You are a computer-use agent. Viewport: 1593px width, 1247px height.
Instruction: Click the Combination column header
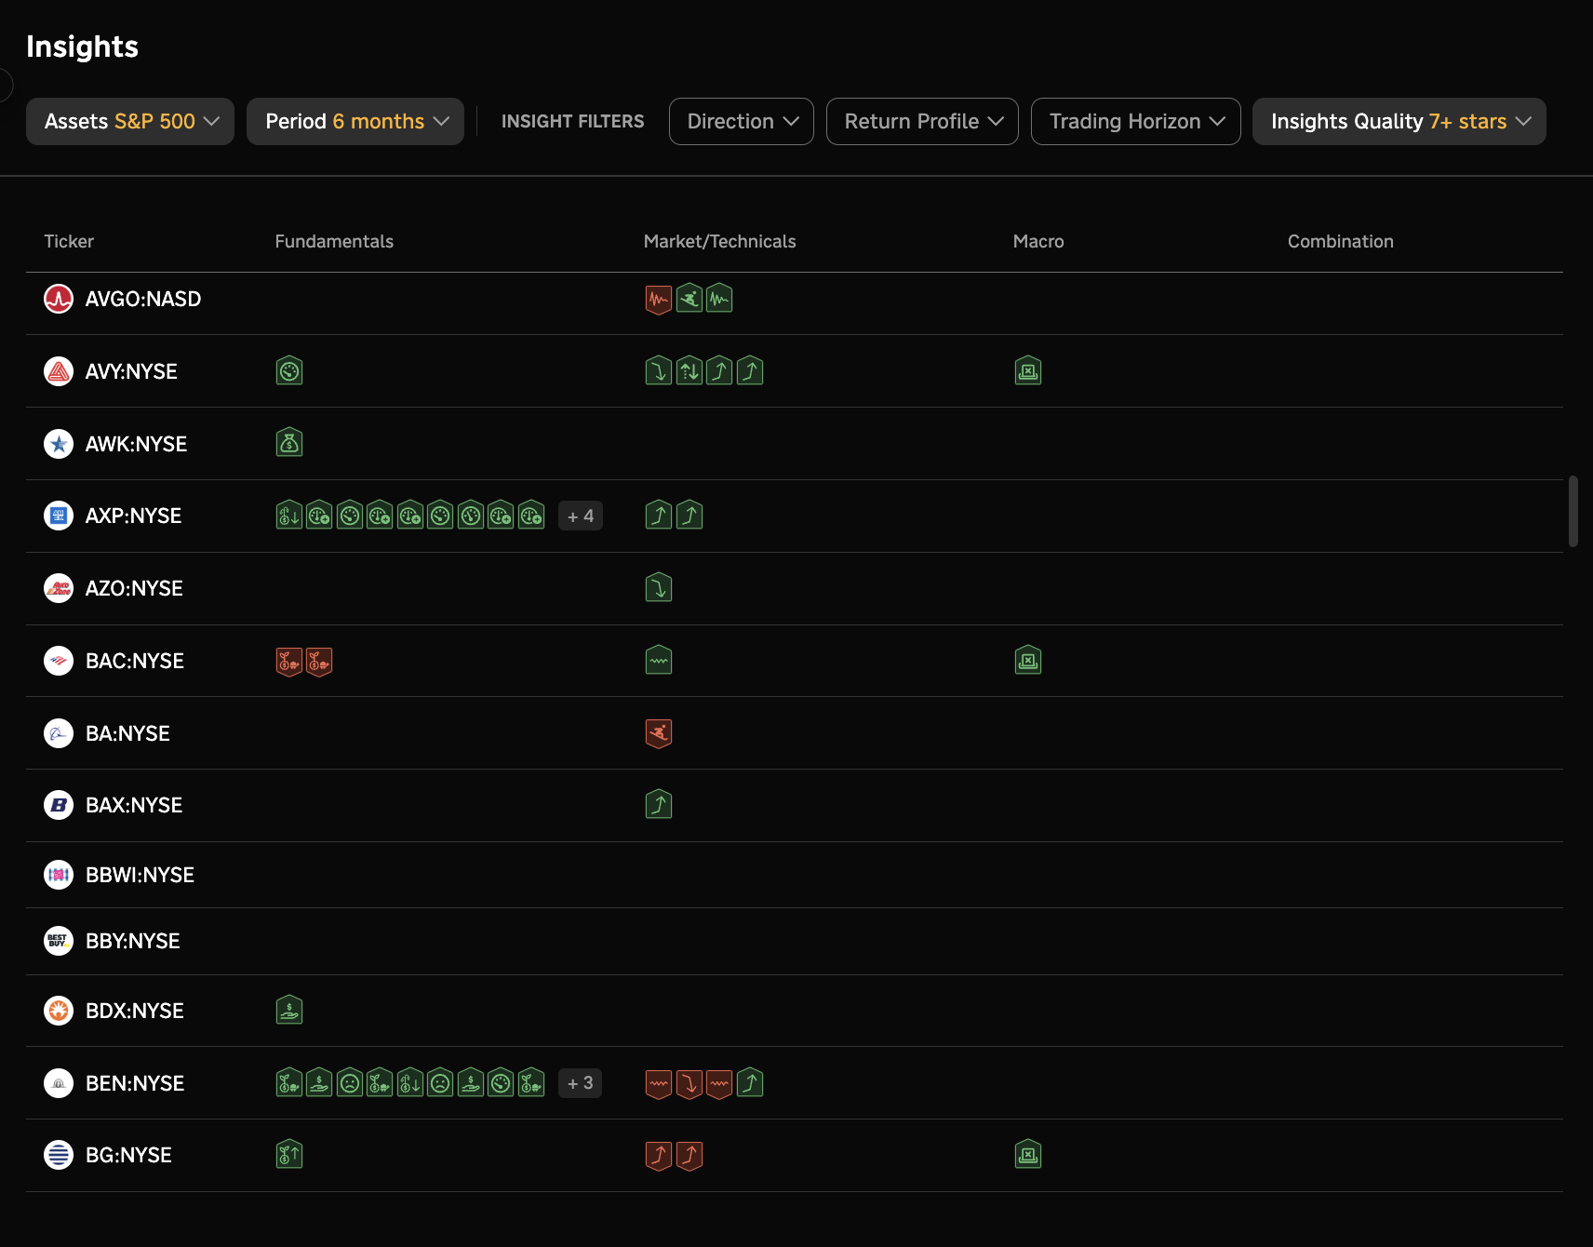(x=1340, y=241)
